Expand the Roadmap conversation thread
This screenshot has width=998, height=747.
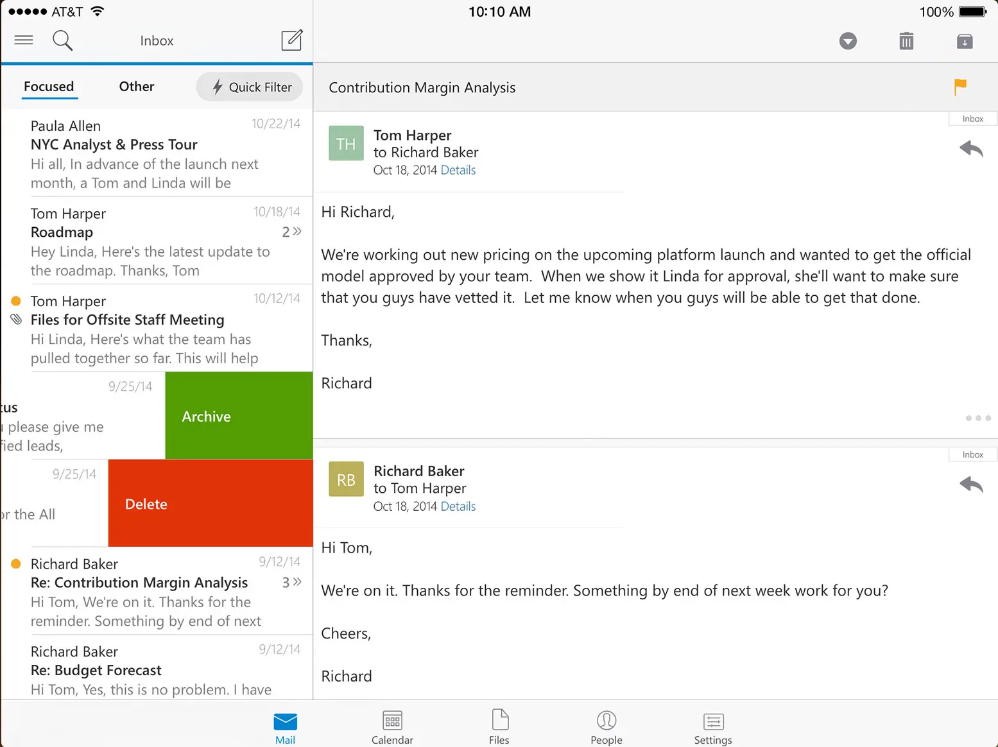click(x=291, y=232)
